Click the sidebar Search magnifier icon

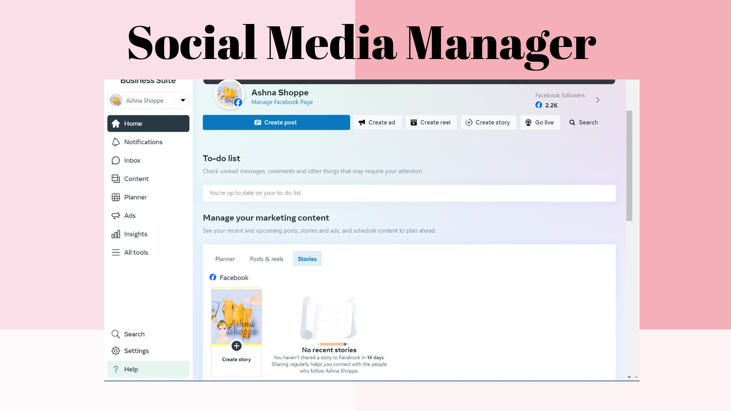[x=116, y=334]
